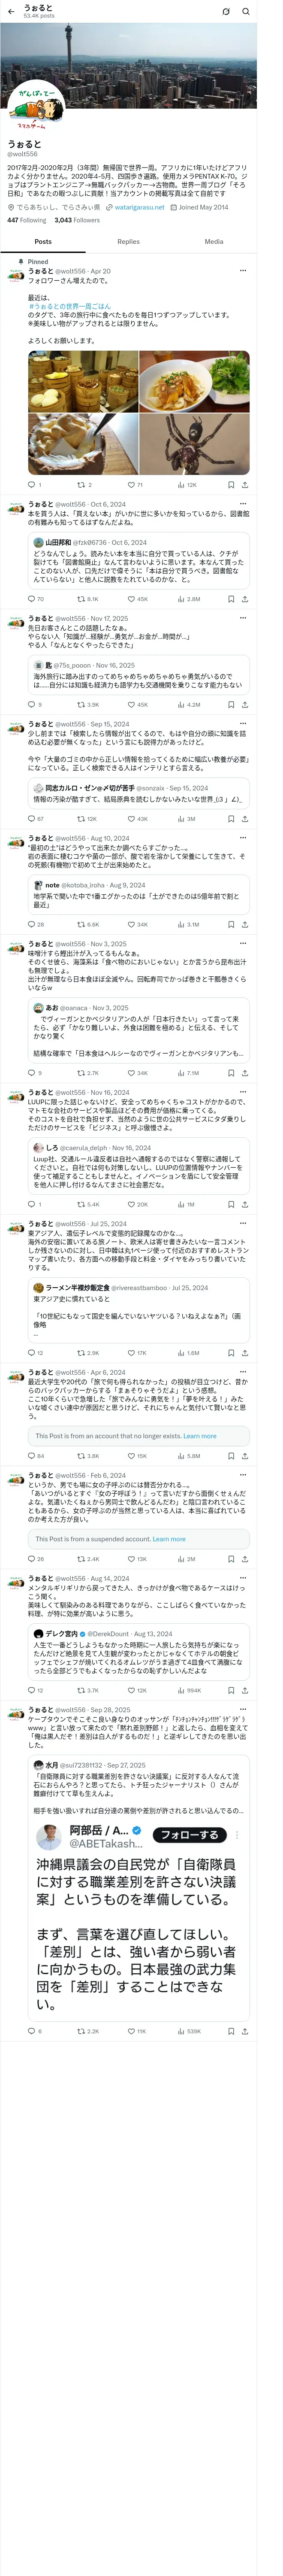Image resolution: width=283 pixels, height=2576 pixels.
Task: Open the more options menu on the pinned post
Action: point(244,271)
